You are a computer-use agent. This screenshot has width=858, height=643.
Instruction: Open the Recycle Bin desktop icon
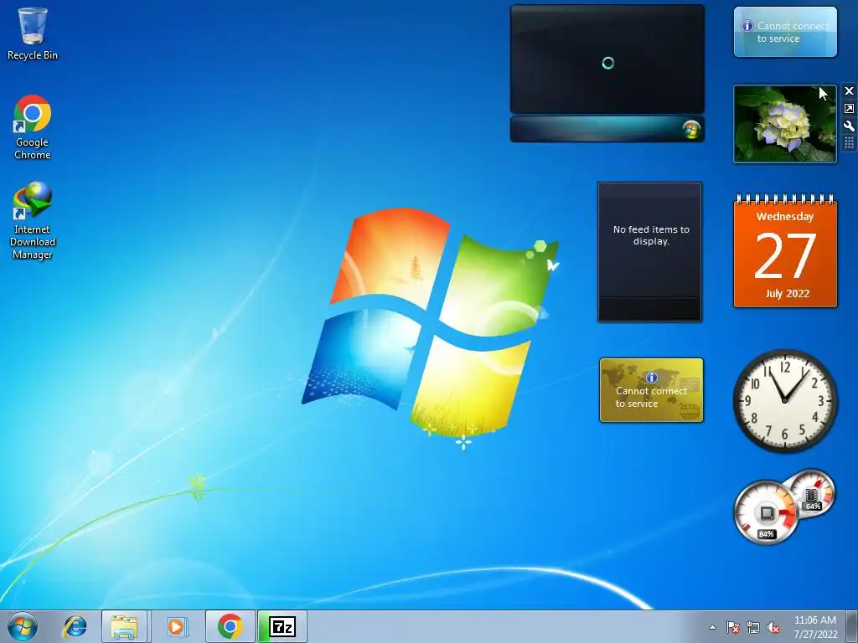[33, 33]
